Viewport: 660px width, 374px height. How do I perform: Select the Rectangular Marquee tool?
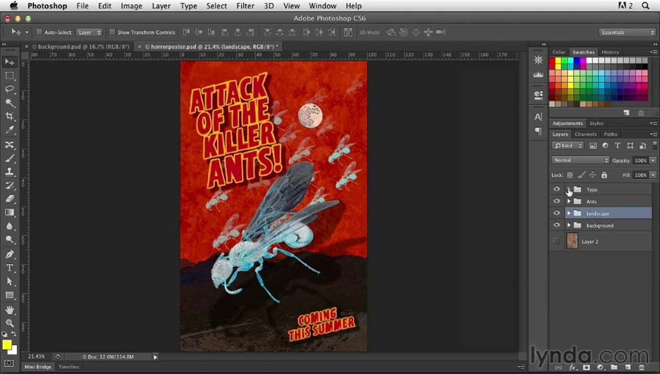[x=10, y=76]
